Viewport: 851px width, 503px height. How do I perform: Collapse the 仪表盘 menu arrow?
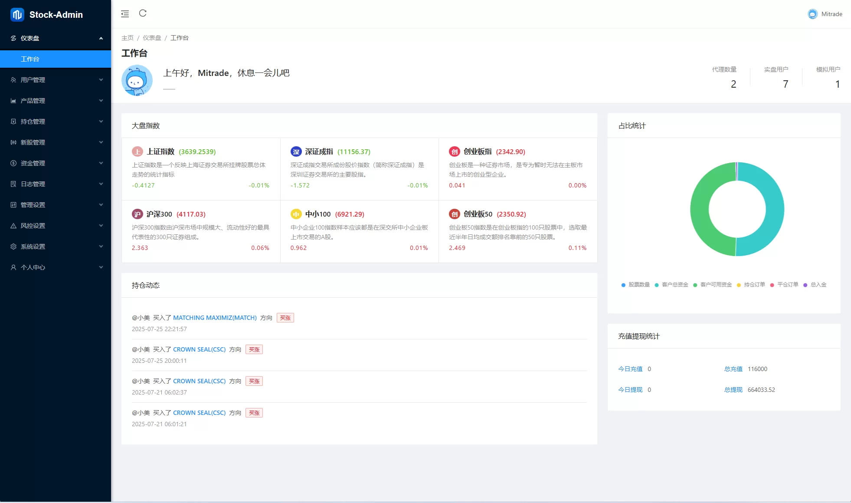coord(101,38)
